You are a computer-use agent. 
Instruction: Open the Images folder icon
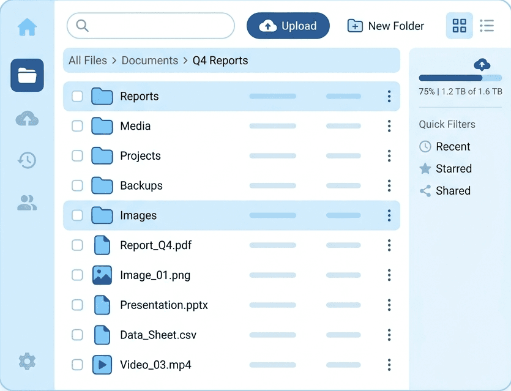click(102, 215)
